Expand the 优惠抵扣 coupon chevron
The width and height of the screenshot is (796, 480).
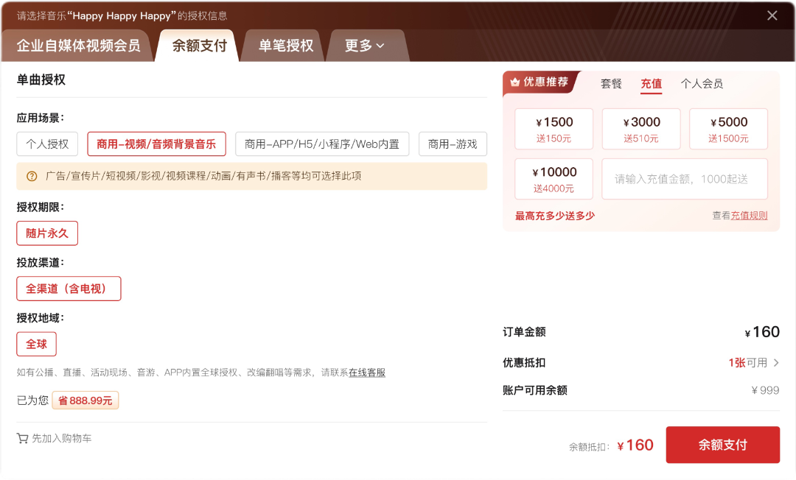coord(776,363)
